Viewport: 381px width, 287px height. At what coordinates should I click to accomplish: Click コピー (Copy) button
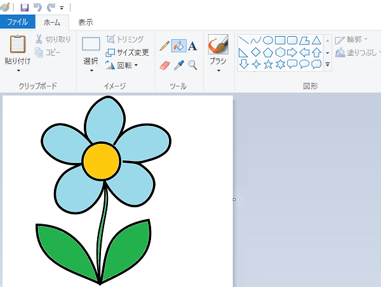[x=48, y=52]
